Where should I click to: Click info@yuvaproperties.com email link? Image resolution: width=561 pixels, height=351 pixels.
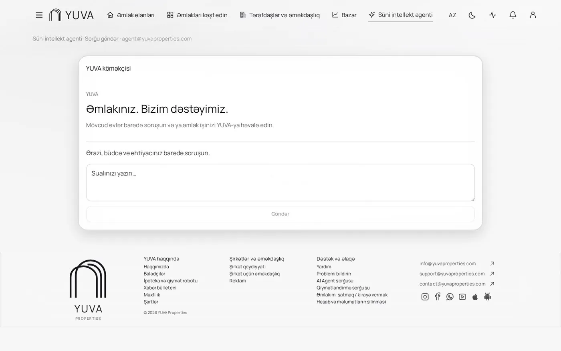click(448, 264)
